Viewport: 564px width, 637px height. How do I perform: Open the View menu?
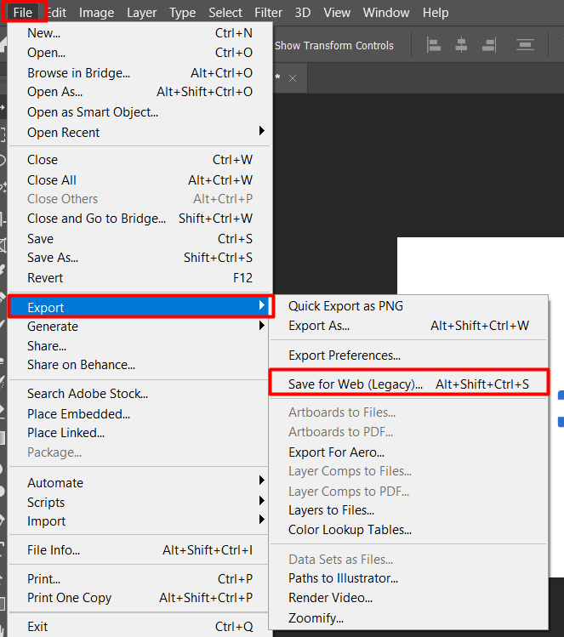337,13
